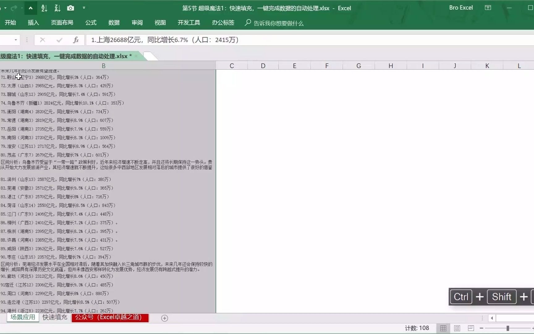Click the 计数: 108 status bar text
Screen dimensions: 534x334
click(417, 328)
